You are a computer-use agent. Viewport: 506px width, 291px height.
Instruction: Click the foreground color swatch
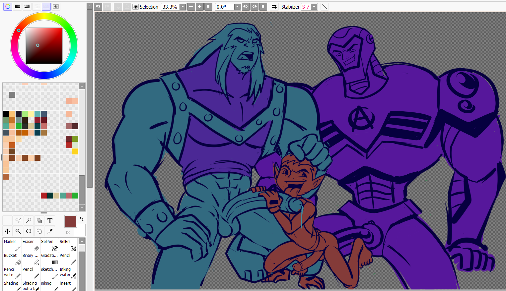tap(70, 221)
